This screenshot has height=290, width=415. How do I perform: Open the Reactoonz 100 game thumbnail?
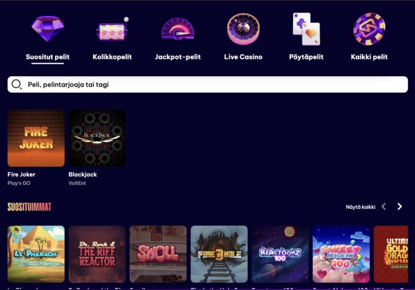pos(280,254)
